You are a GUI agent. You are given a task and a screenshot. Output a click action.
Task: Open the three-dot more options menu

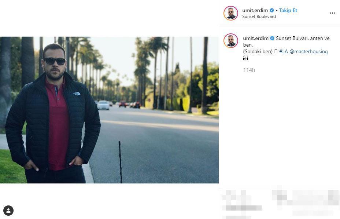click(332, 13)
